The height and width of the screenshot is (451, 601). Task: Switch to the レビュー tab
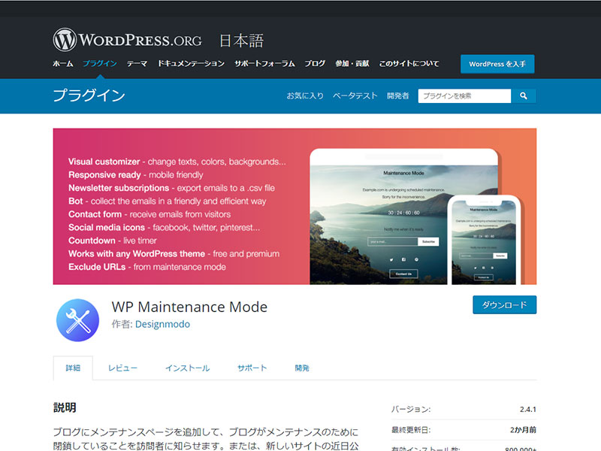tap(122, 368)
